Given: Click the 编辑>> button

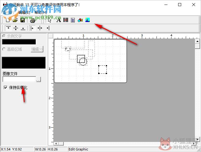Looking at the screenshot, I should pos(37,49).
